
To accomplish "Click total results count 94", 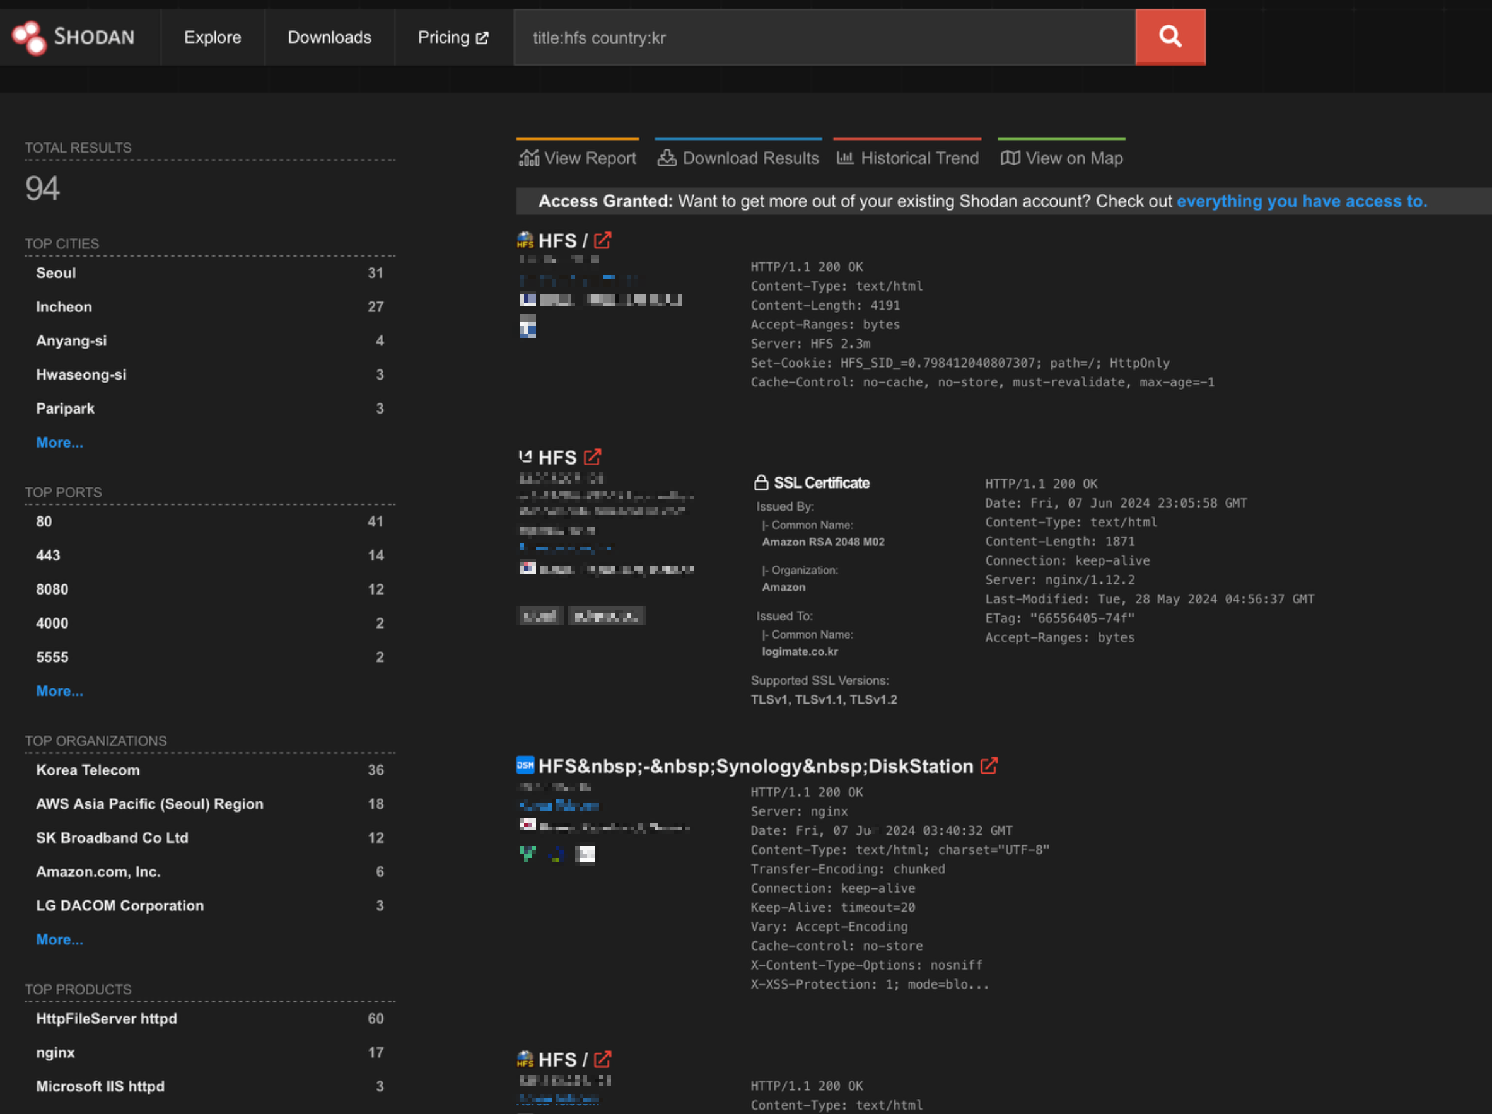I will (42, 188).
